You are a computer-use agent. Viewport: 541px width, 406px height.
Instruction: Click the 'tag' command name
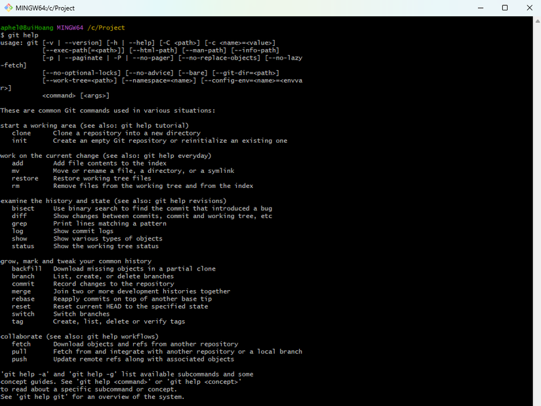(18, 322)
